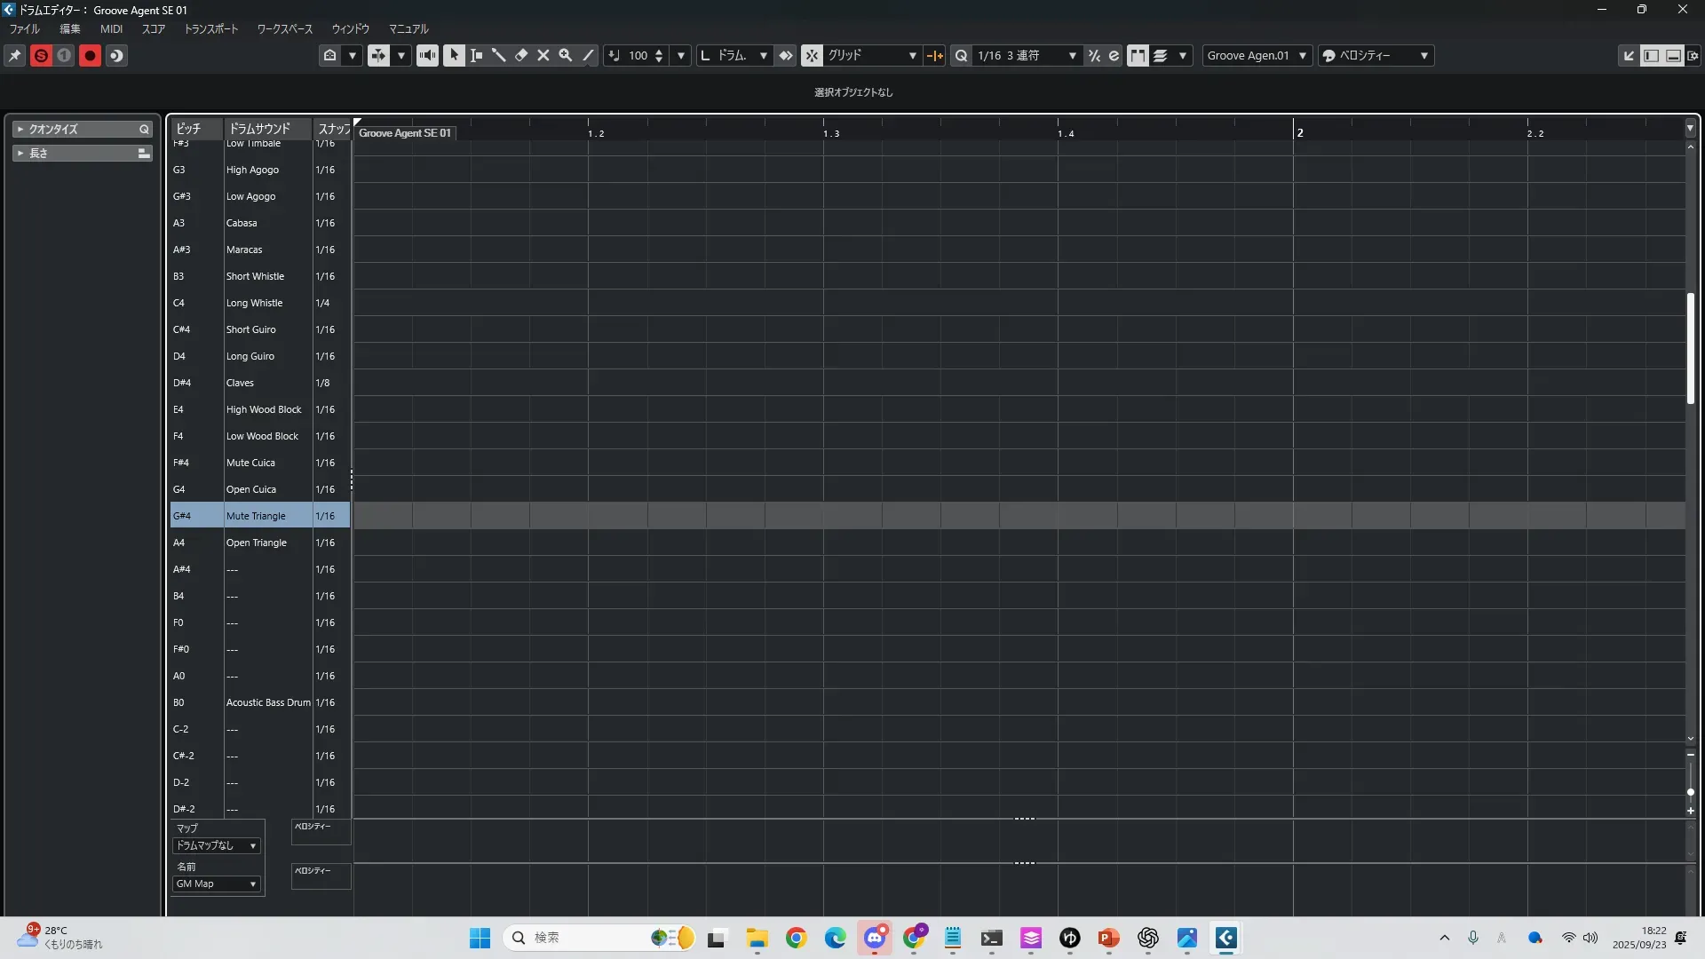Open the GM Map name dropdown
This screenshot has width=1705, height=959.
coord(217,884)
